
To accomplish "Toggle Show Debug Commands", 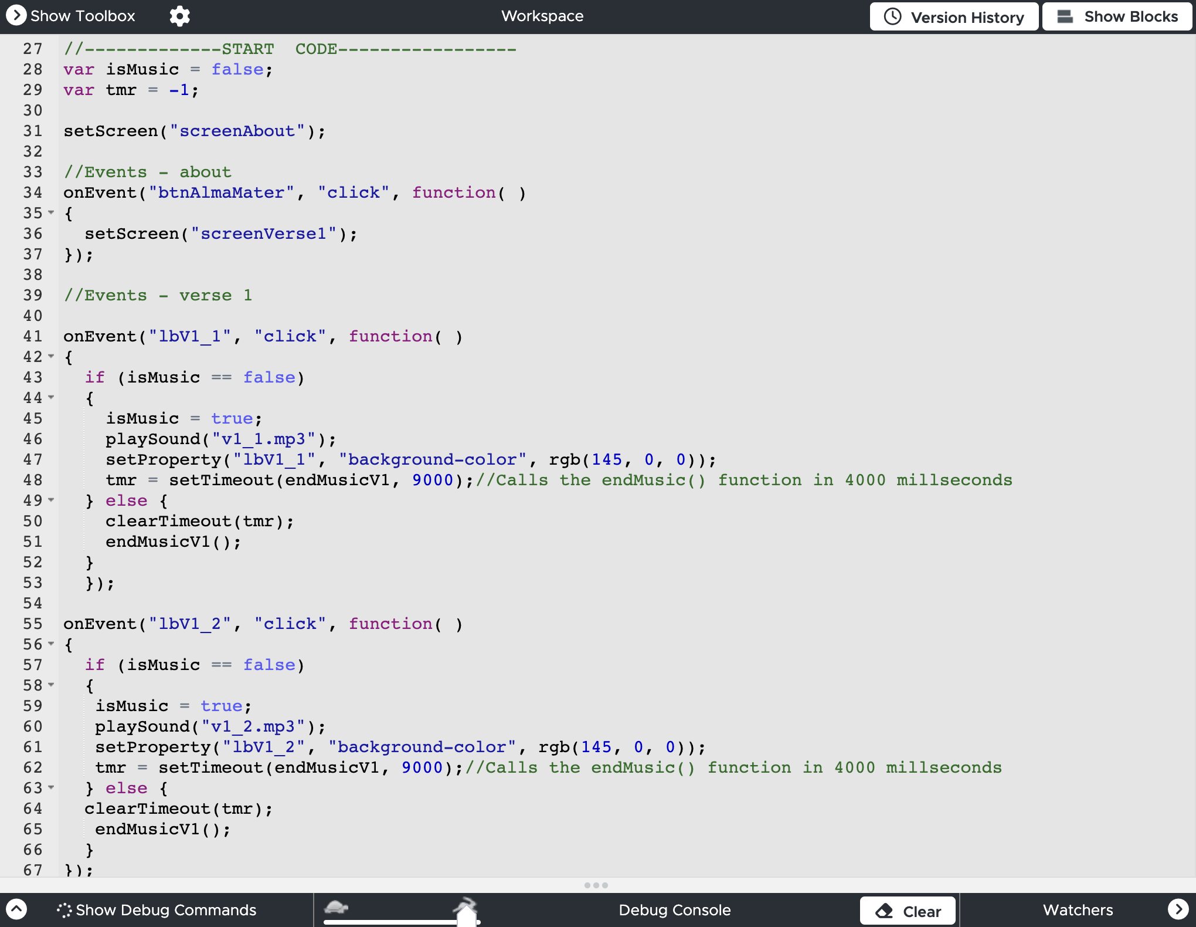I will [x=166, y=910].
